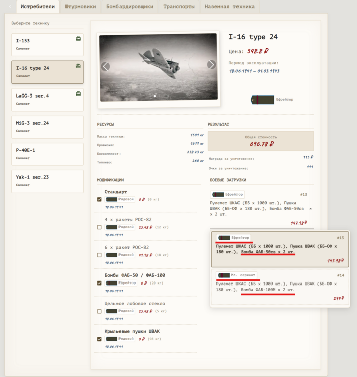Open the Истребители tab
357x377 pixels.
coord(38,6)
